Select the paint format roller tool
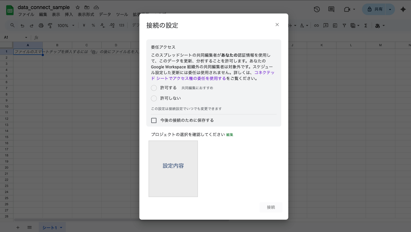The image size is (411, 232). 50,26
